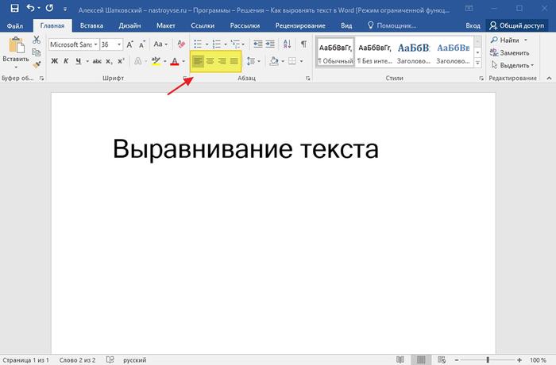This screenshot has height=365, width=556.
Task: Click the Заменить button in editing group
Action: pos(513,52)
